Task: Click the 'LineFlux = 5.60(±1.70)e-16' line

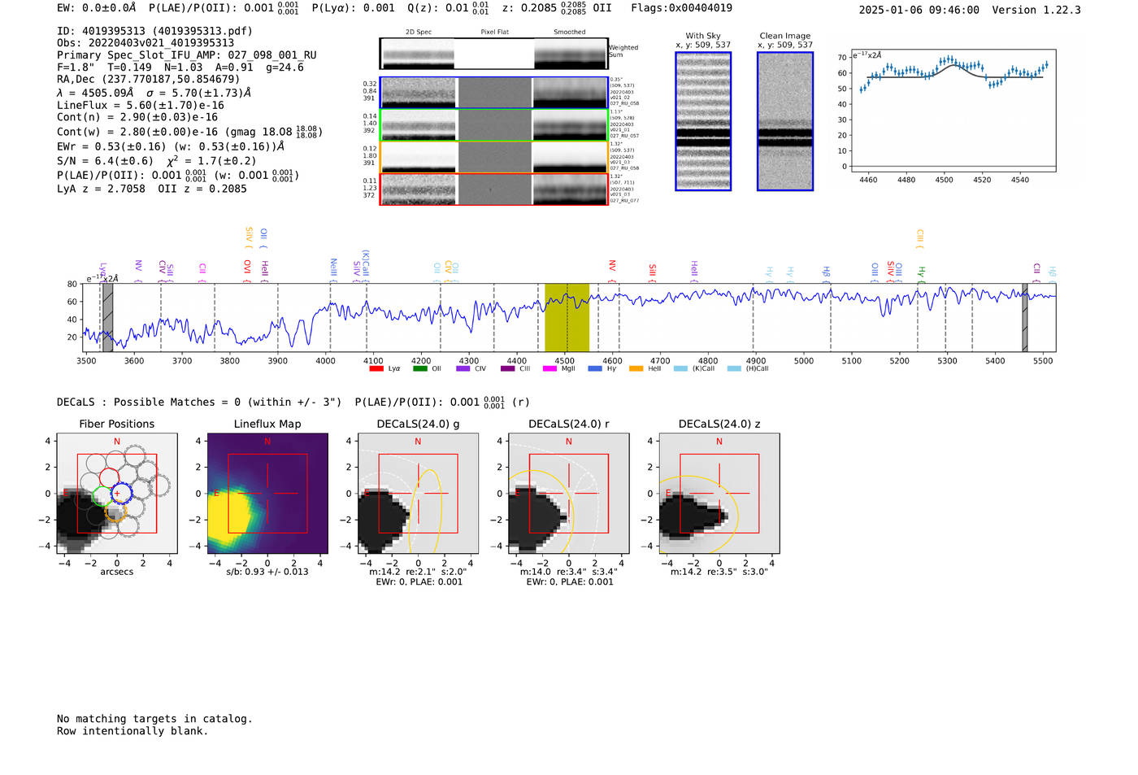Action: [141, 105]
